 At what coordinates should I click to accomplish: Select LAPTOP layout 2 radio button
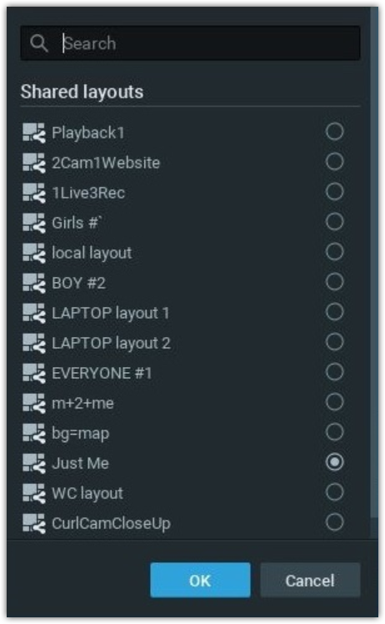[x=334, y=342]
